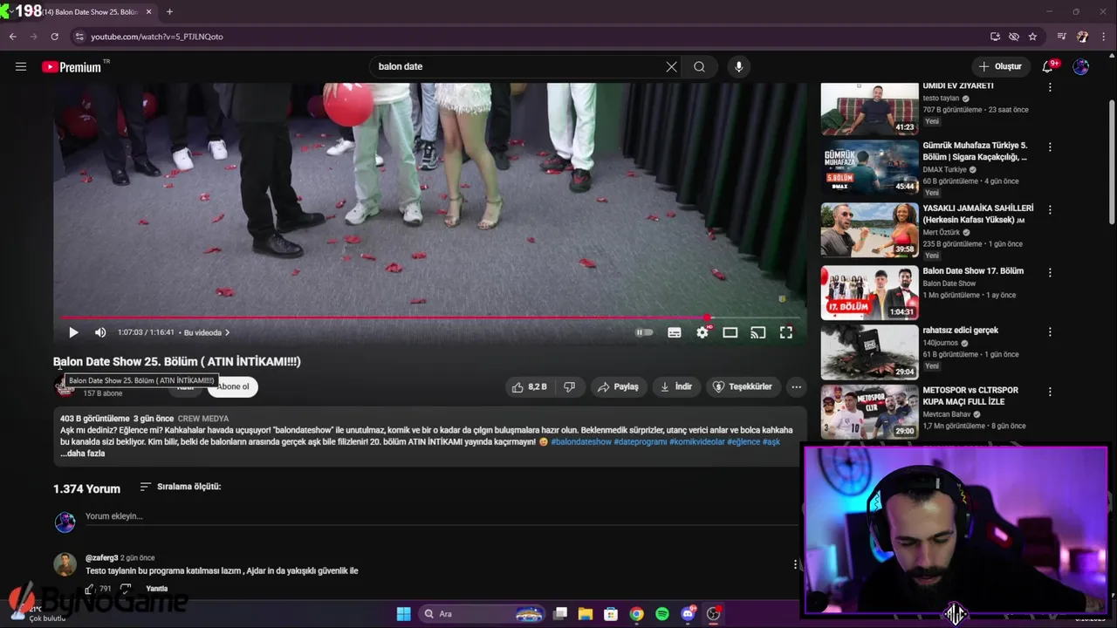The width and height of the screenshot is (1117, 628).
Task: Run search with magnifier button
Action: [699, 66]
